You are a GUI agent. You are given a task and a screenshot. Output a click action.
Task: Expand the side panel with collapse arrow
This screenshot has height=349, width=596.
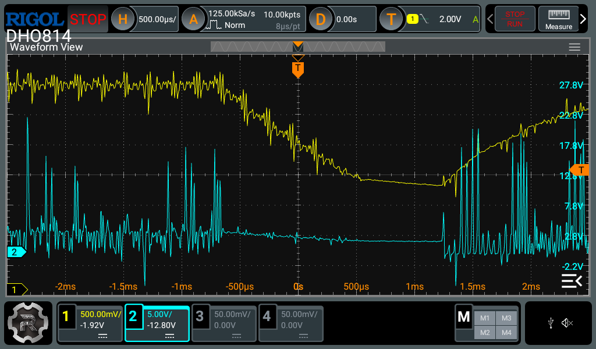tap(572, 282)
